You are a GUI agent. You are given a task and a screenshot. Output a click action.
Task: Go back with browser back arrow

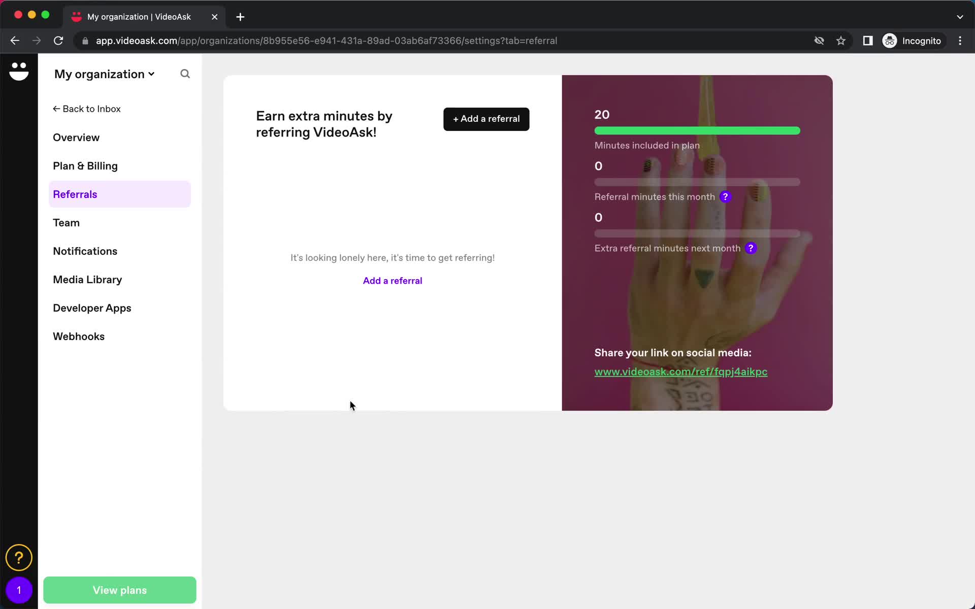tap(15, 41)
